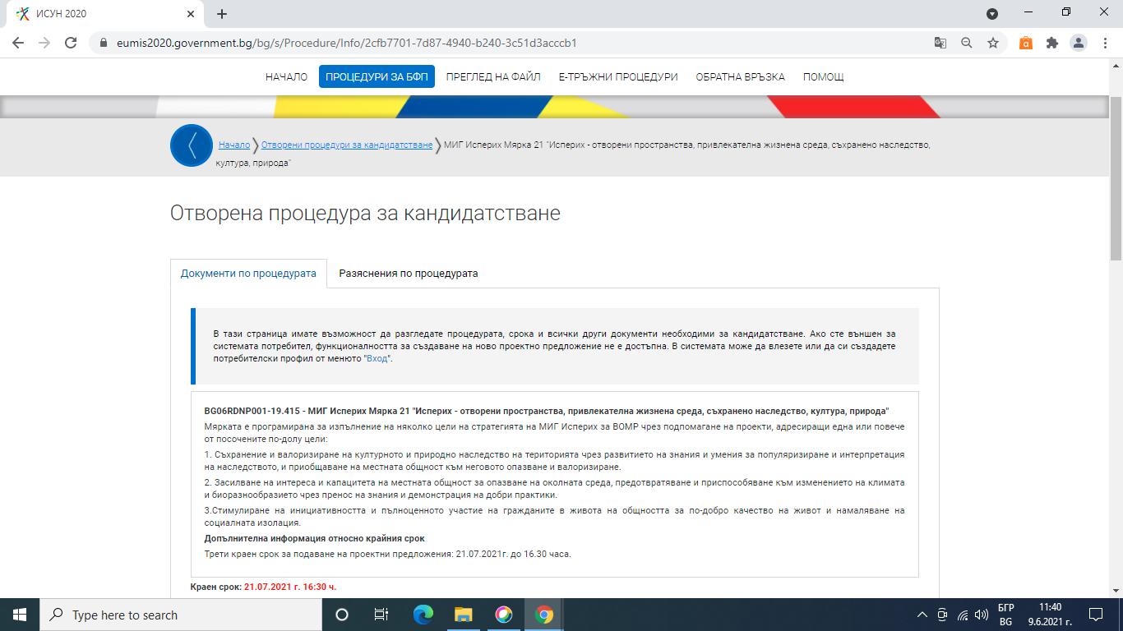Open Chrome three-dot menu
Screen dimensions: 1123x631
pyautogui.click(x=1104, y=43)
